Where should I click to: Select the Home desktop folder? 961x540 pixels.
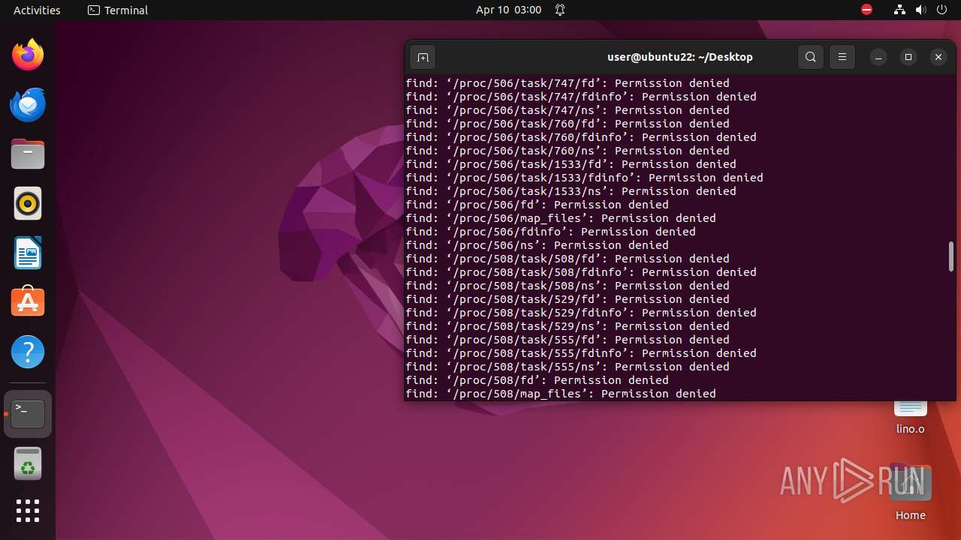click(x=911, y=491)
